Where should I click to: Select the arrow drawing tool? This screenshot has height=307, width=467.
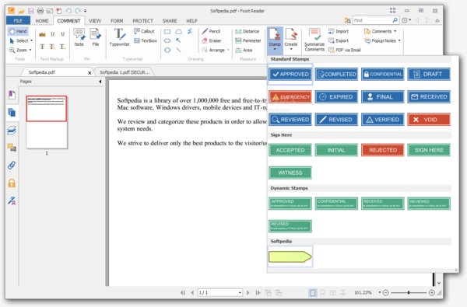[x=178, y=40]
